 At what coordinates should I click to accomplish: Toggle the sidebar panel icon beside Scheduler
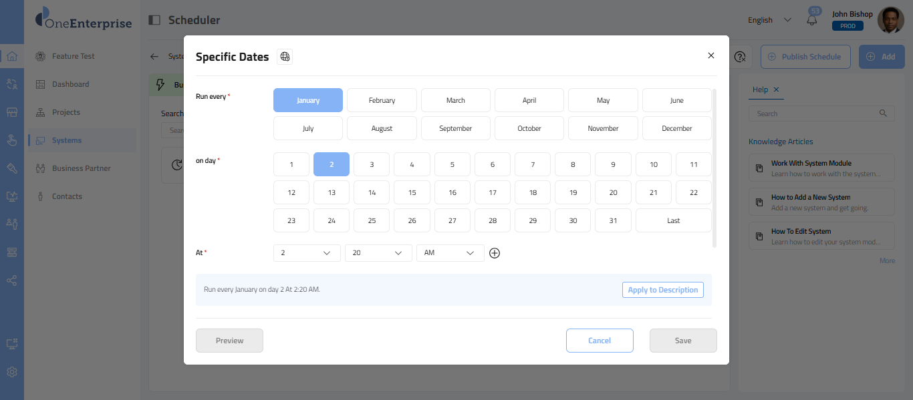pos(154,20)
